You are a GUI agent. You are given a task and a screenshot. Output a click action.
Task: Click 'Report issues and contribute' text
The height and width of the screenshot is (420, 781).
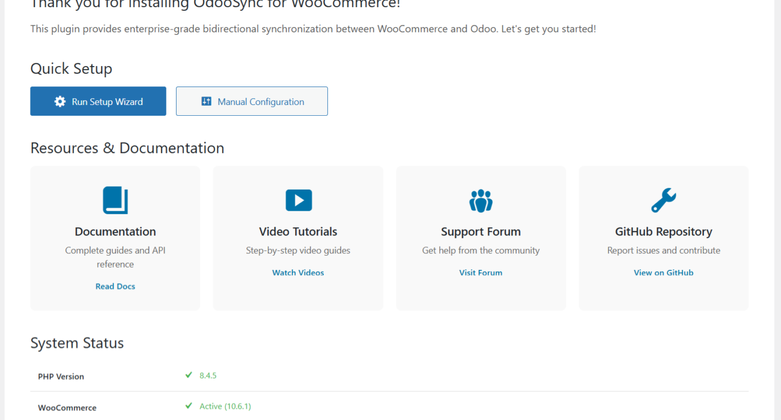664,250
